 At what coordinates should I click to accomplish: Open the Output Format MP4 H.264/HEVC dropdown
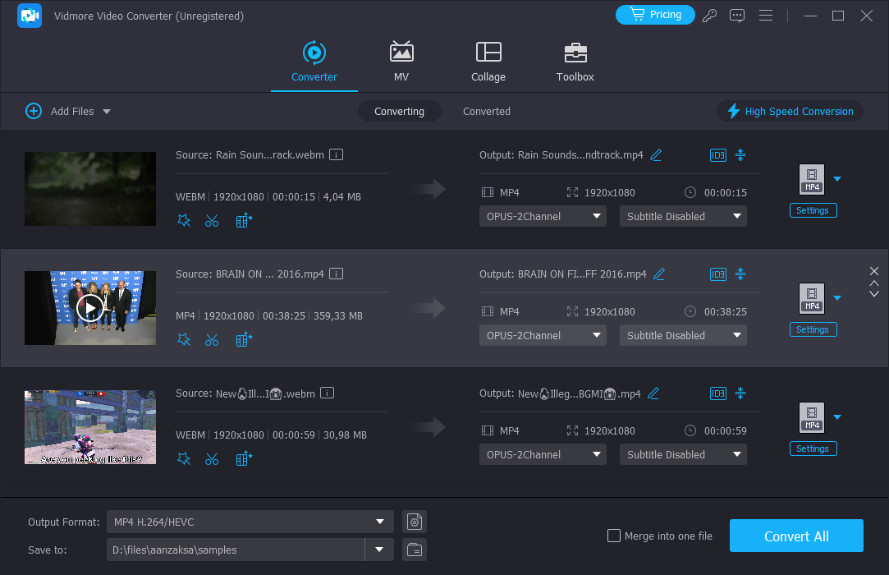tap(250, 522)
